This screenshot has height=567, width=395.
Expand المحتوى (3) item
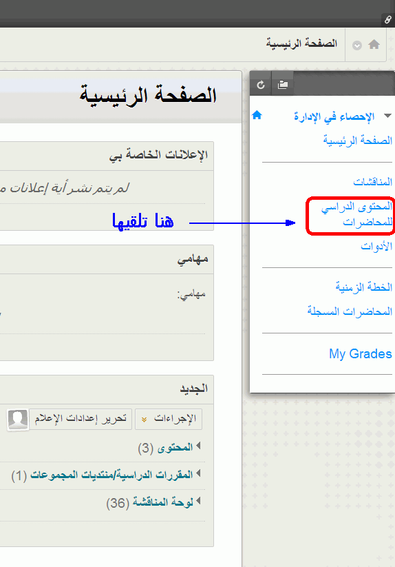click(169, 448)
